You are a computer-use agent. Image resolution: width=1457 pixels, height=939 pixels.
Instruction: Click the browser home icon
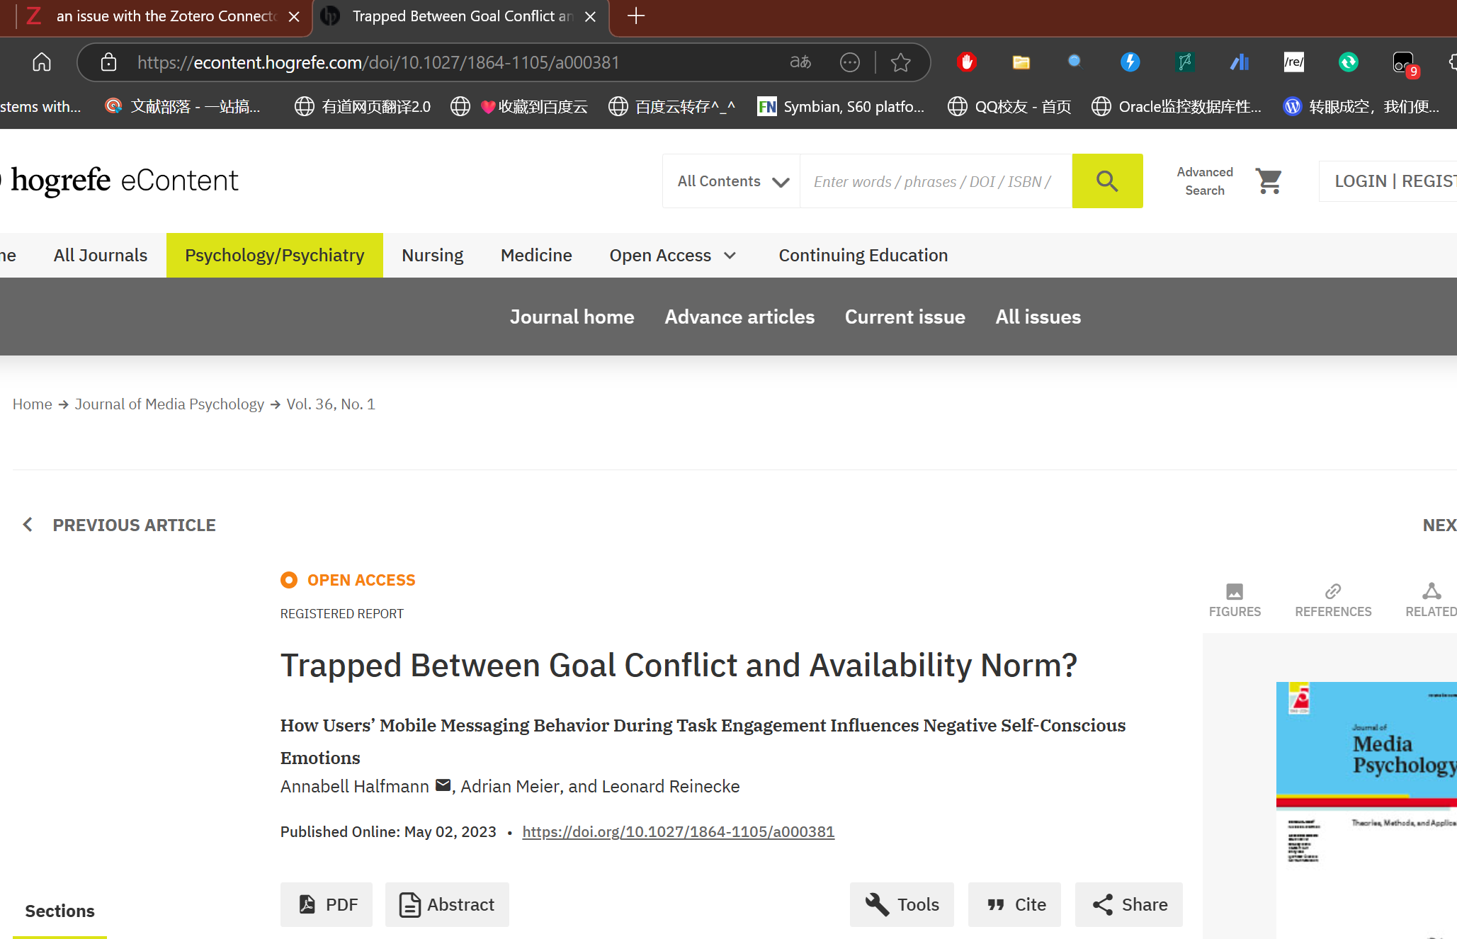pyautogui.click(x=42, y=62)
